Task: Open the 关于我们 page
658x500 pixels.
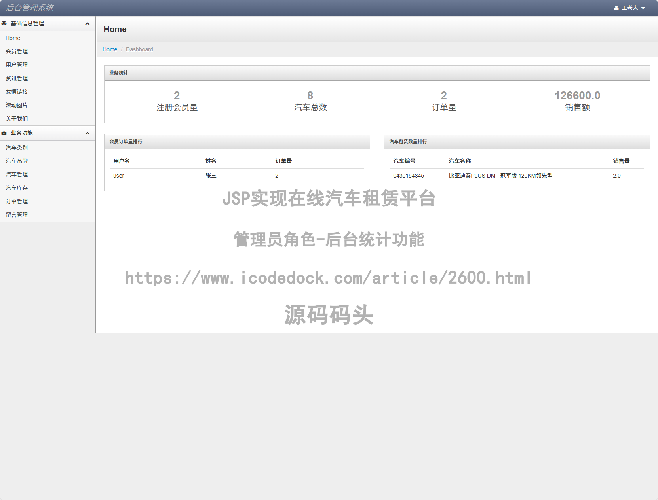Action: (17, 119)
